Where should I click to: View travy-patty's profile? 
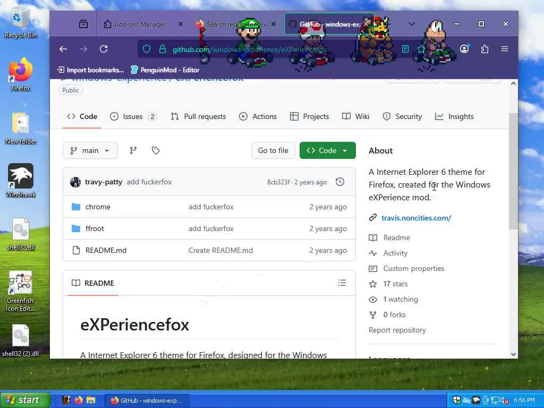coord(104,182)
